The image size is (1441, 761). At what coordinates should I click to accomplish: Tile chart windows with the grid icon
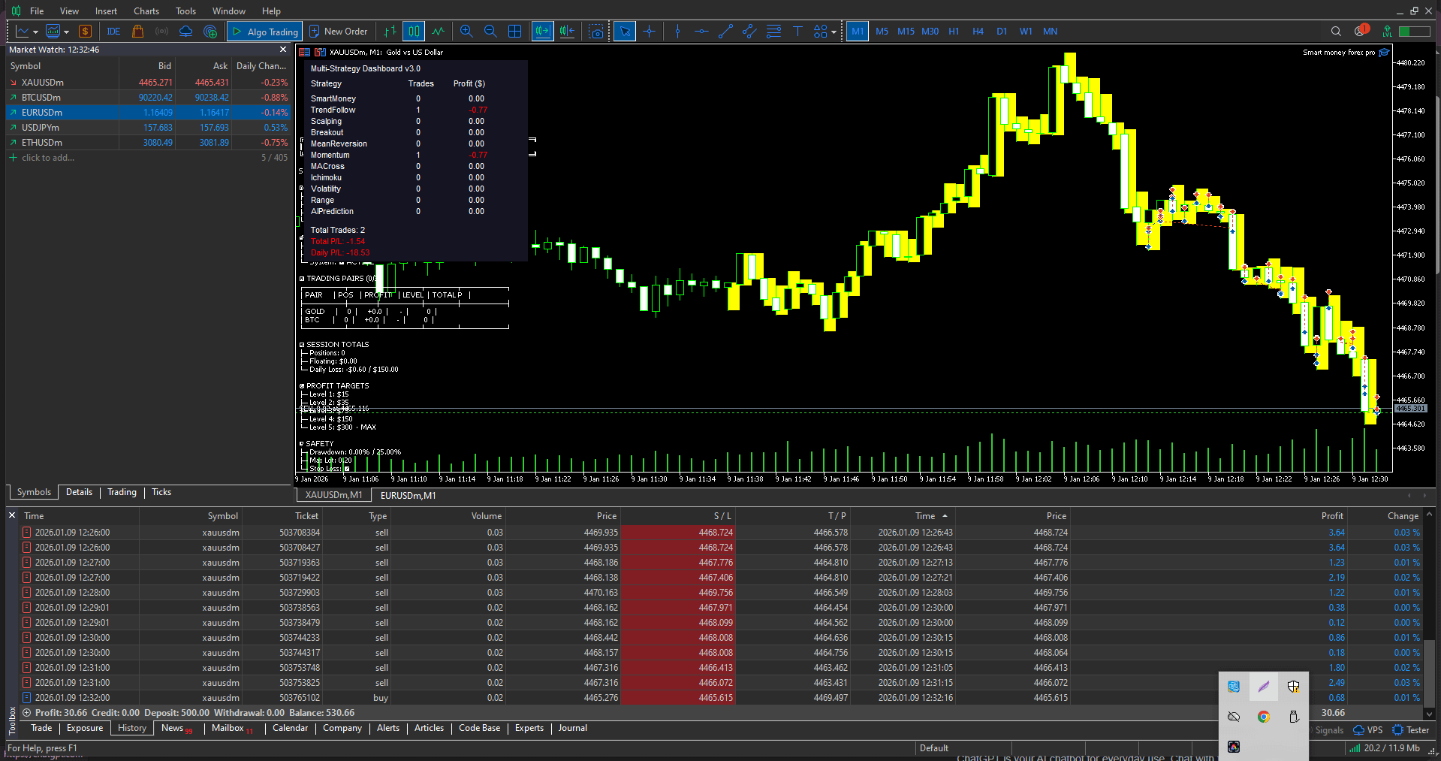514,32
